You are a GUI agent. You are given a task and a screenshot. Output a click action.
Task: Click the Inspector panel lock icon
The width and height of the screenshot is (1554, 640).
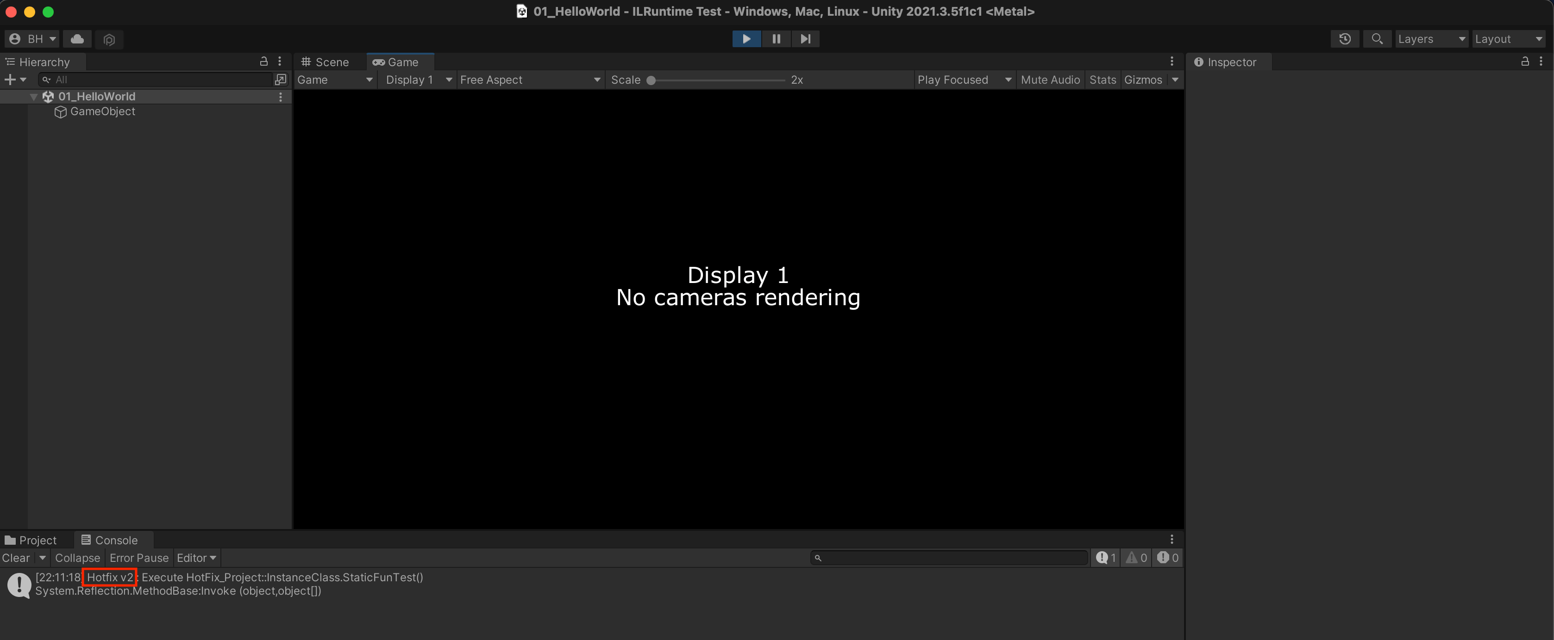pyautogui.click(x=1524, y=62)
